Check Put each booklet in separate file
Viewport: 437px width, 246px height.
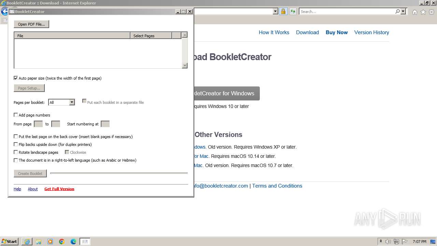point(84,101)
